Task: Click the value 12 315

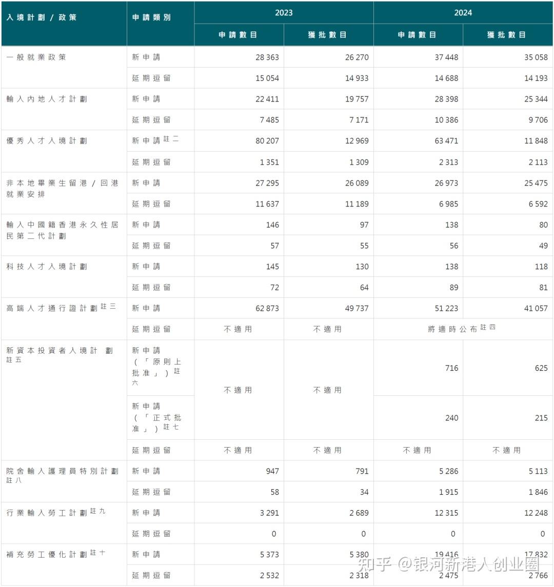Action: coord(446,513)
